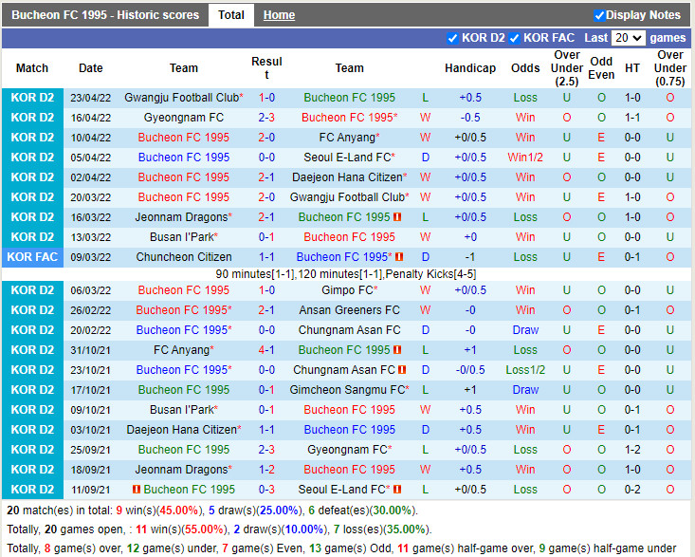Viewport: 695px width, 557px height.
Task: Select the Total tab
Action: 230,15
